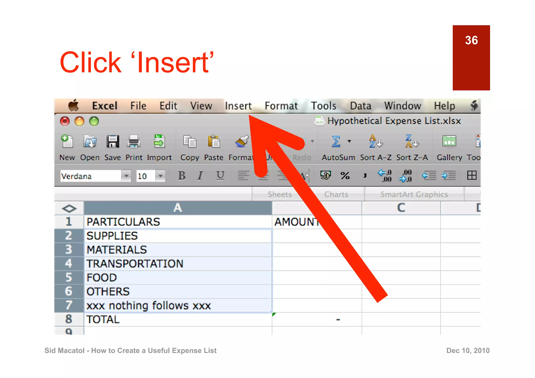Click Increase Decimal icon
This screenshot has width=535, height=378.
pos(385,176)
